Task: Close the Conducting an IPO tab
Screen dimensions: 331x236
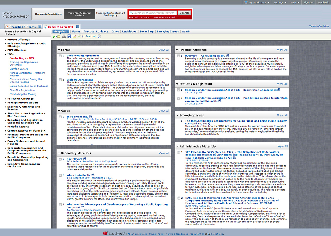Action: click(x=78, y=27)
